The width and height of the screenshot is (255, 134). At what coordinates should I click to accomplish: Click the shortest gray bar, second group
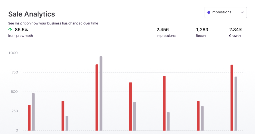tap(67, 123)
